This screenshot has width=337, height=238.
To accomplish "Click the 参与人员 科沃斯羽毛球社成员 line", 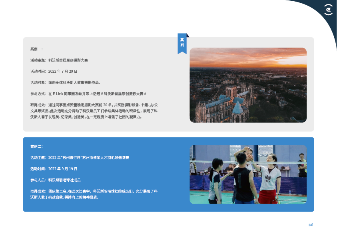I will (56, 180).
